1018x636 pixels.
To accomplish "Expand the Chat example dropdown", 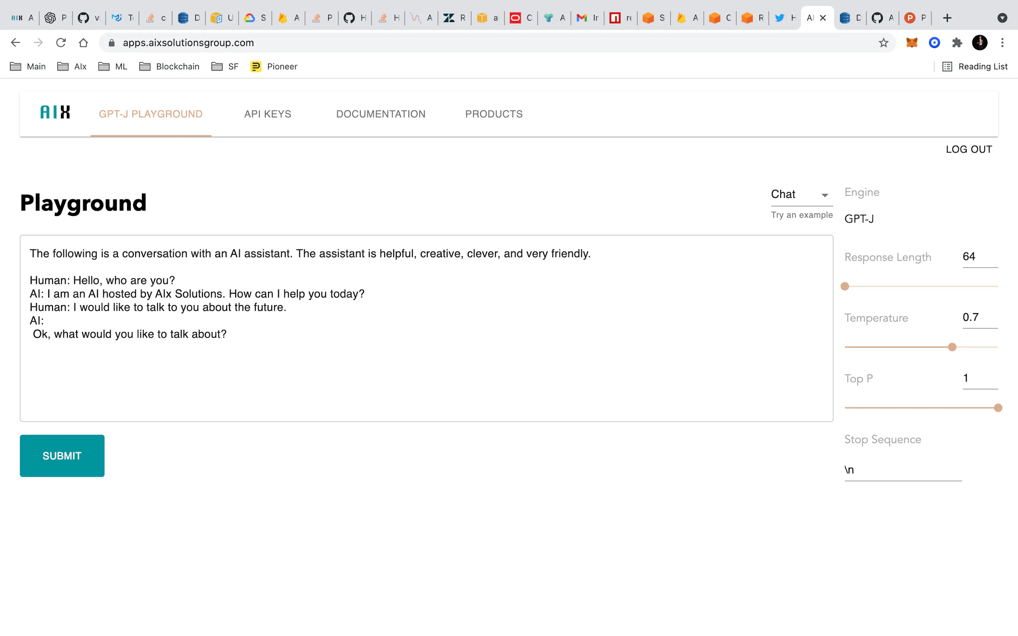I will (x=801, y=195).
